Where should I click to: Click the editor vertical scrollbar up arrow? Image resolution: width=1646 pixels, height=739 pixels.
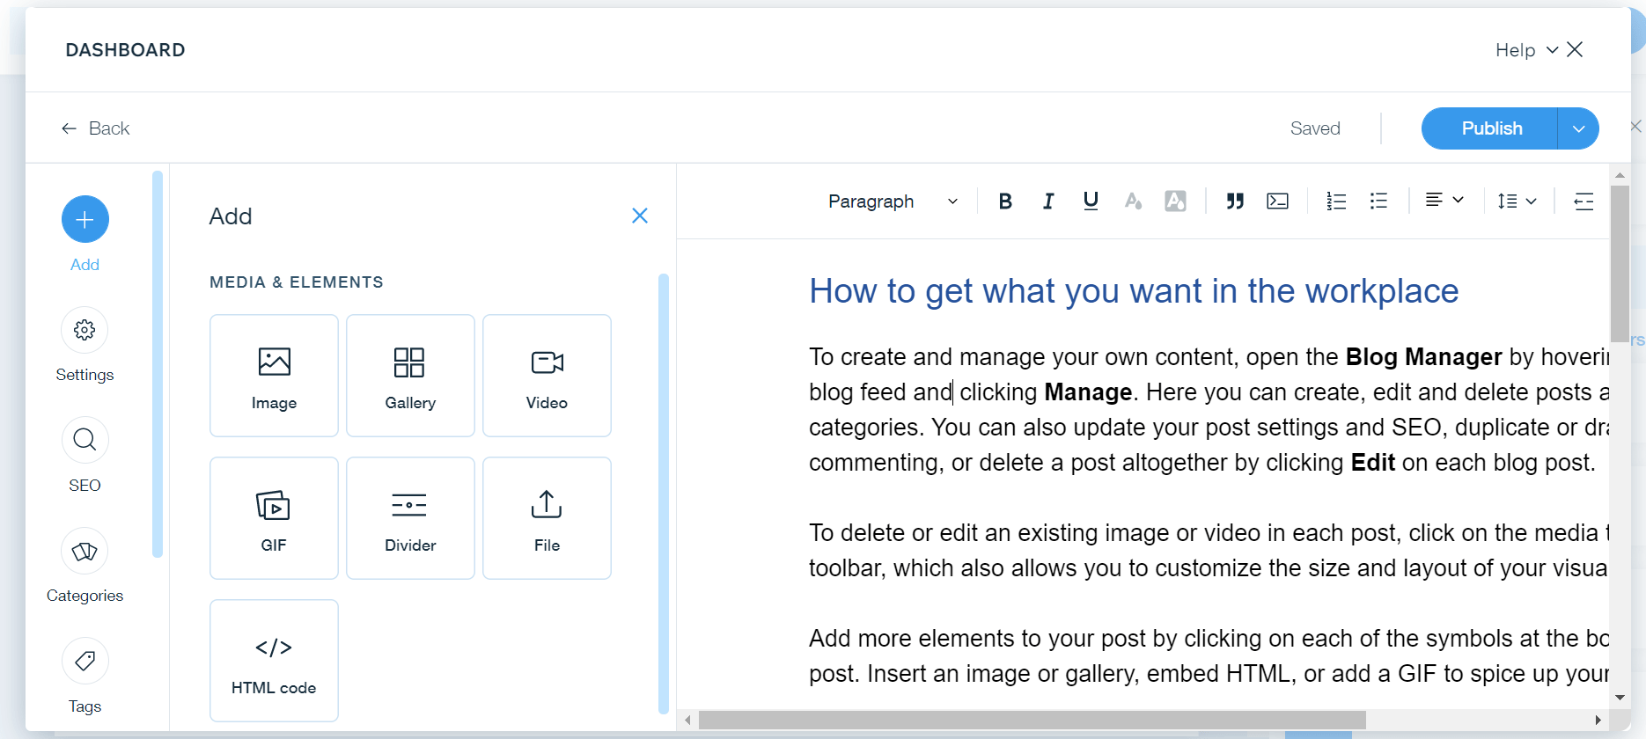[x=1620, y=175]
